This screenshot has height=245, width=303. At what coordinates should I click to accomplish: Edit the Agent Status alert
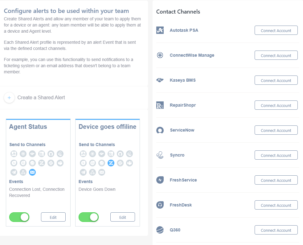53,217
